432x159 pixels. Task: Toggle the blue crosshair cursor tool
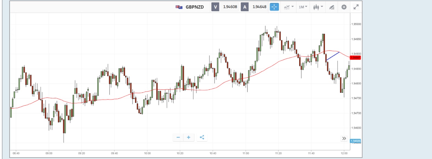(x=274, y=7)
